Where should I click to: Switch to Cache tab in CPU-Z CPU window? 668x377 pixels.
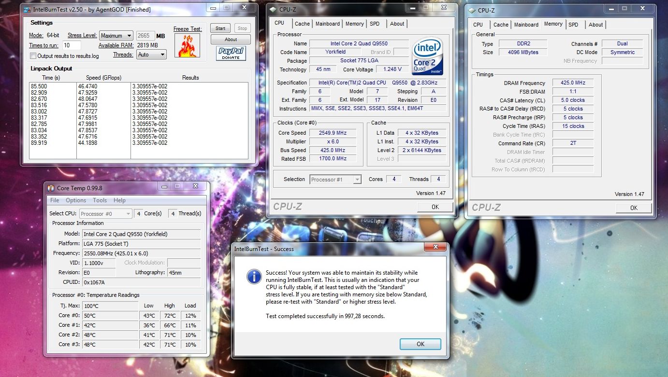pyautogui.click(x=302, y=24)
